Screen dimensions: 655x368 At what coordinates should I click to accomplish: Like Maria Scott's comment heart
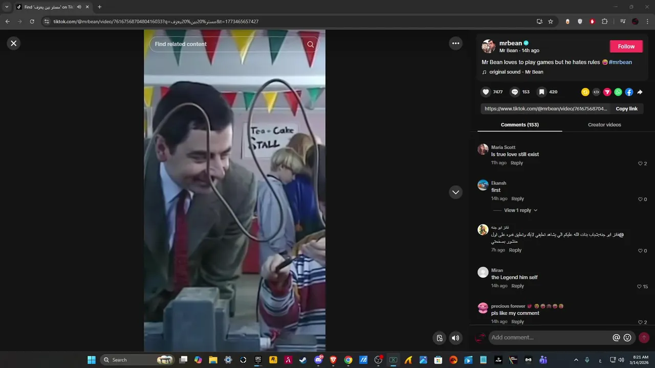click(x=640, y=164)
